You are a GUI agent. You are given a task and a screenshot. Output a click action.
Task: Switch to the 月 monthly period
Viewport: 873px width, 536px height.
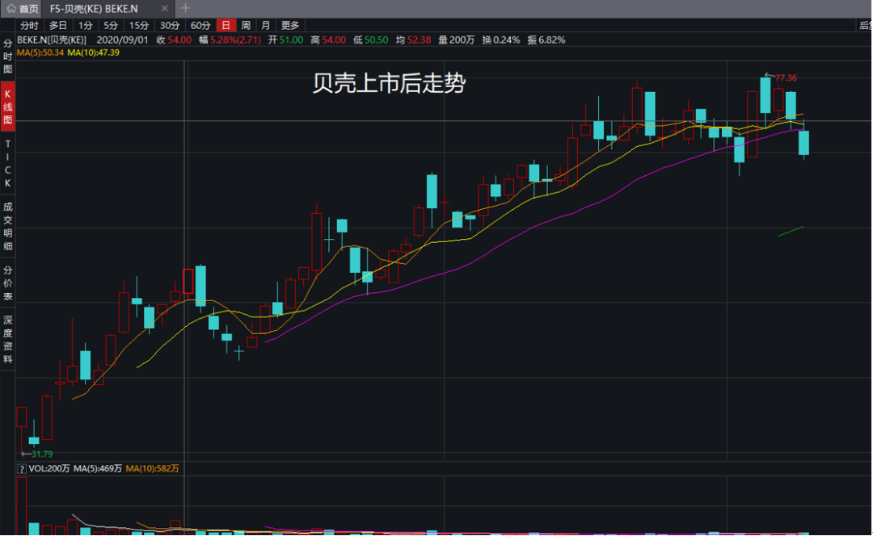266,26
